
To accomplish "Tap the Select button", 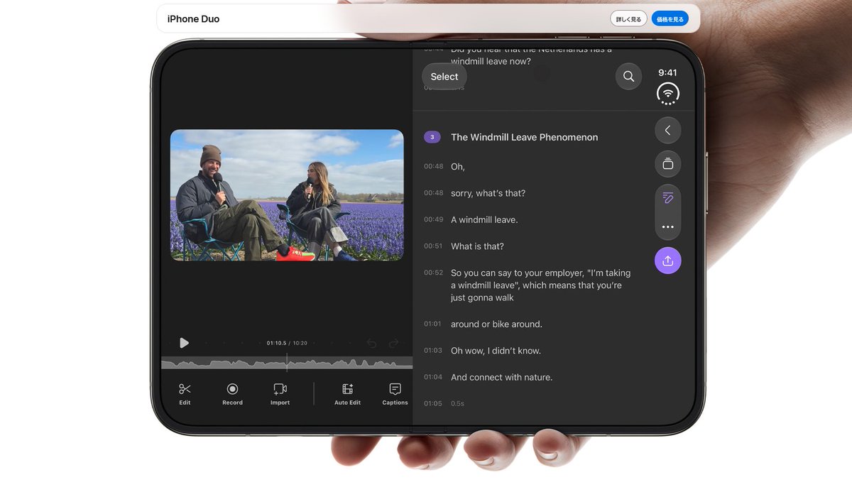I will [x=444, y=77].
